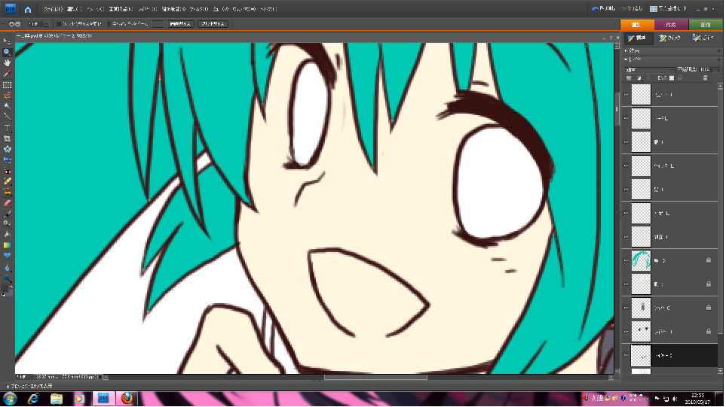Open Internet Explorer from the taskbar

point(33,398)
